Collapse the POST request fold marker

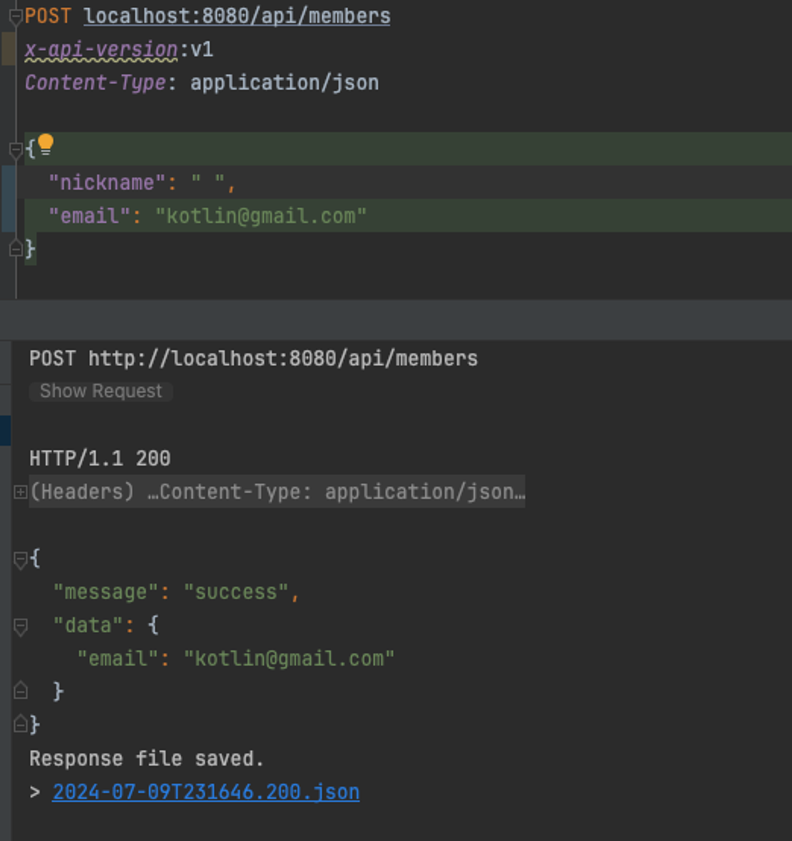click(x=16, y=17)
